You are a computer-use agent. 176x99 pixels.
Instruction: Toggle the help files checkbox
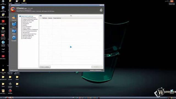coord(22,28)
